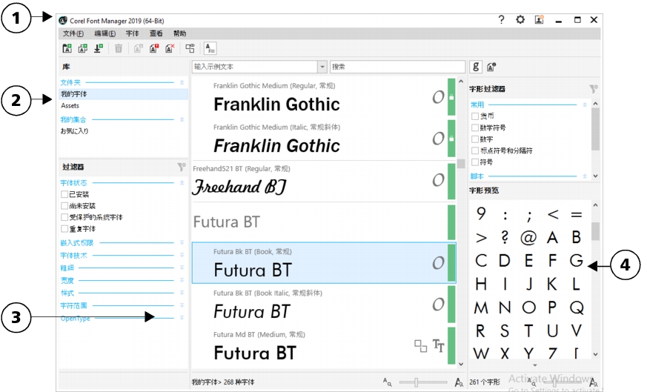Click the install font download-arrow icon

point(98,49)
